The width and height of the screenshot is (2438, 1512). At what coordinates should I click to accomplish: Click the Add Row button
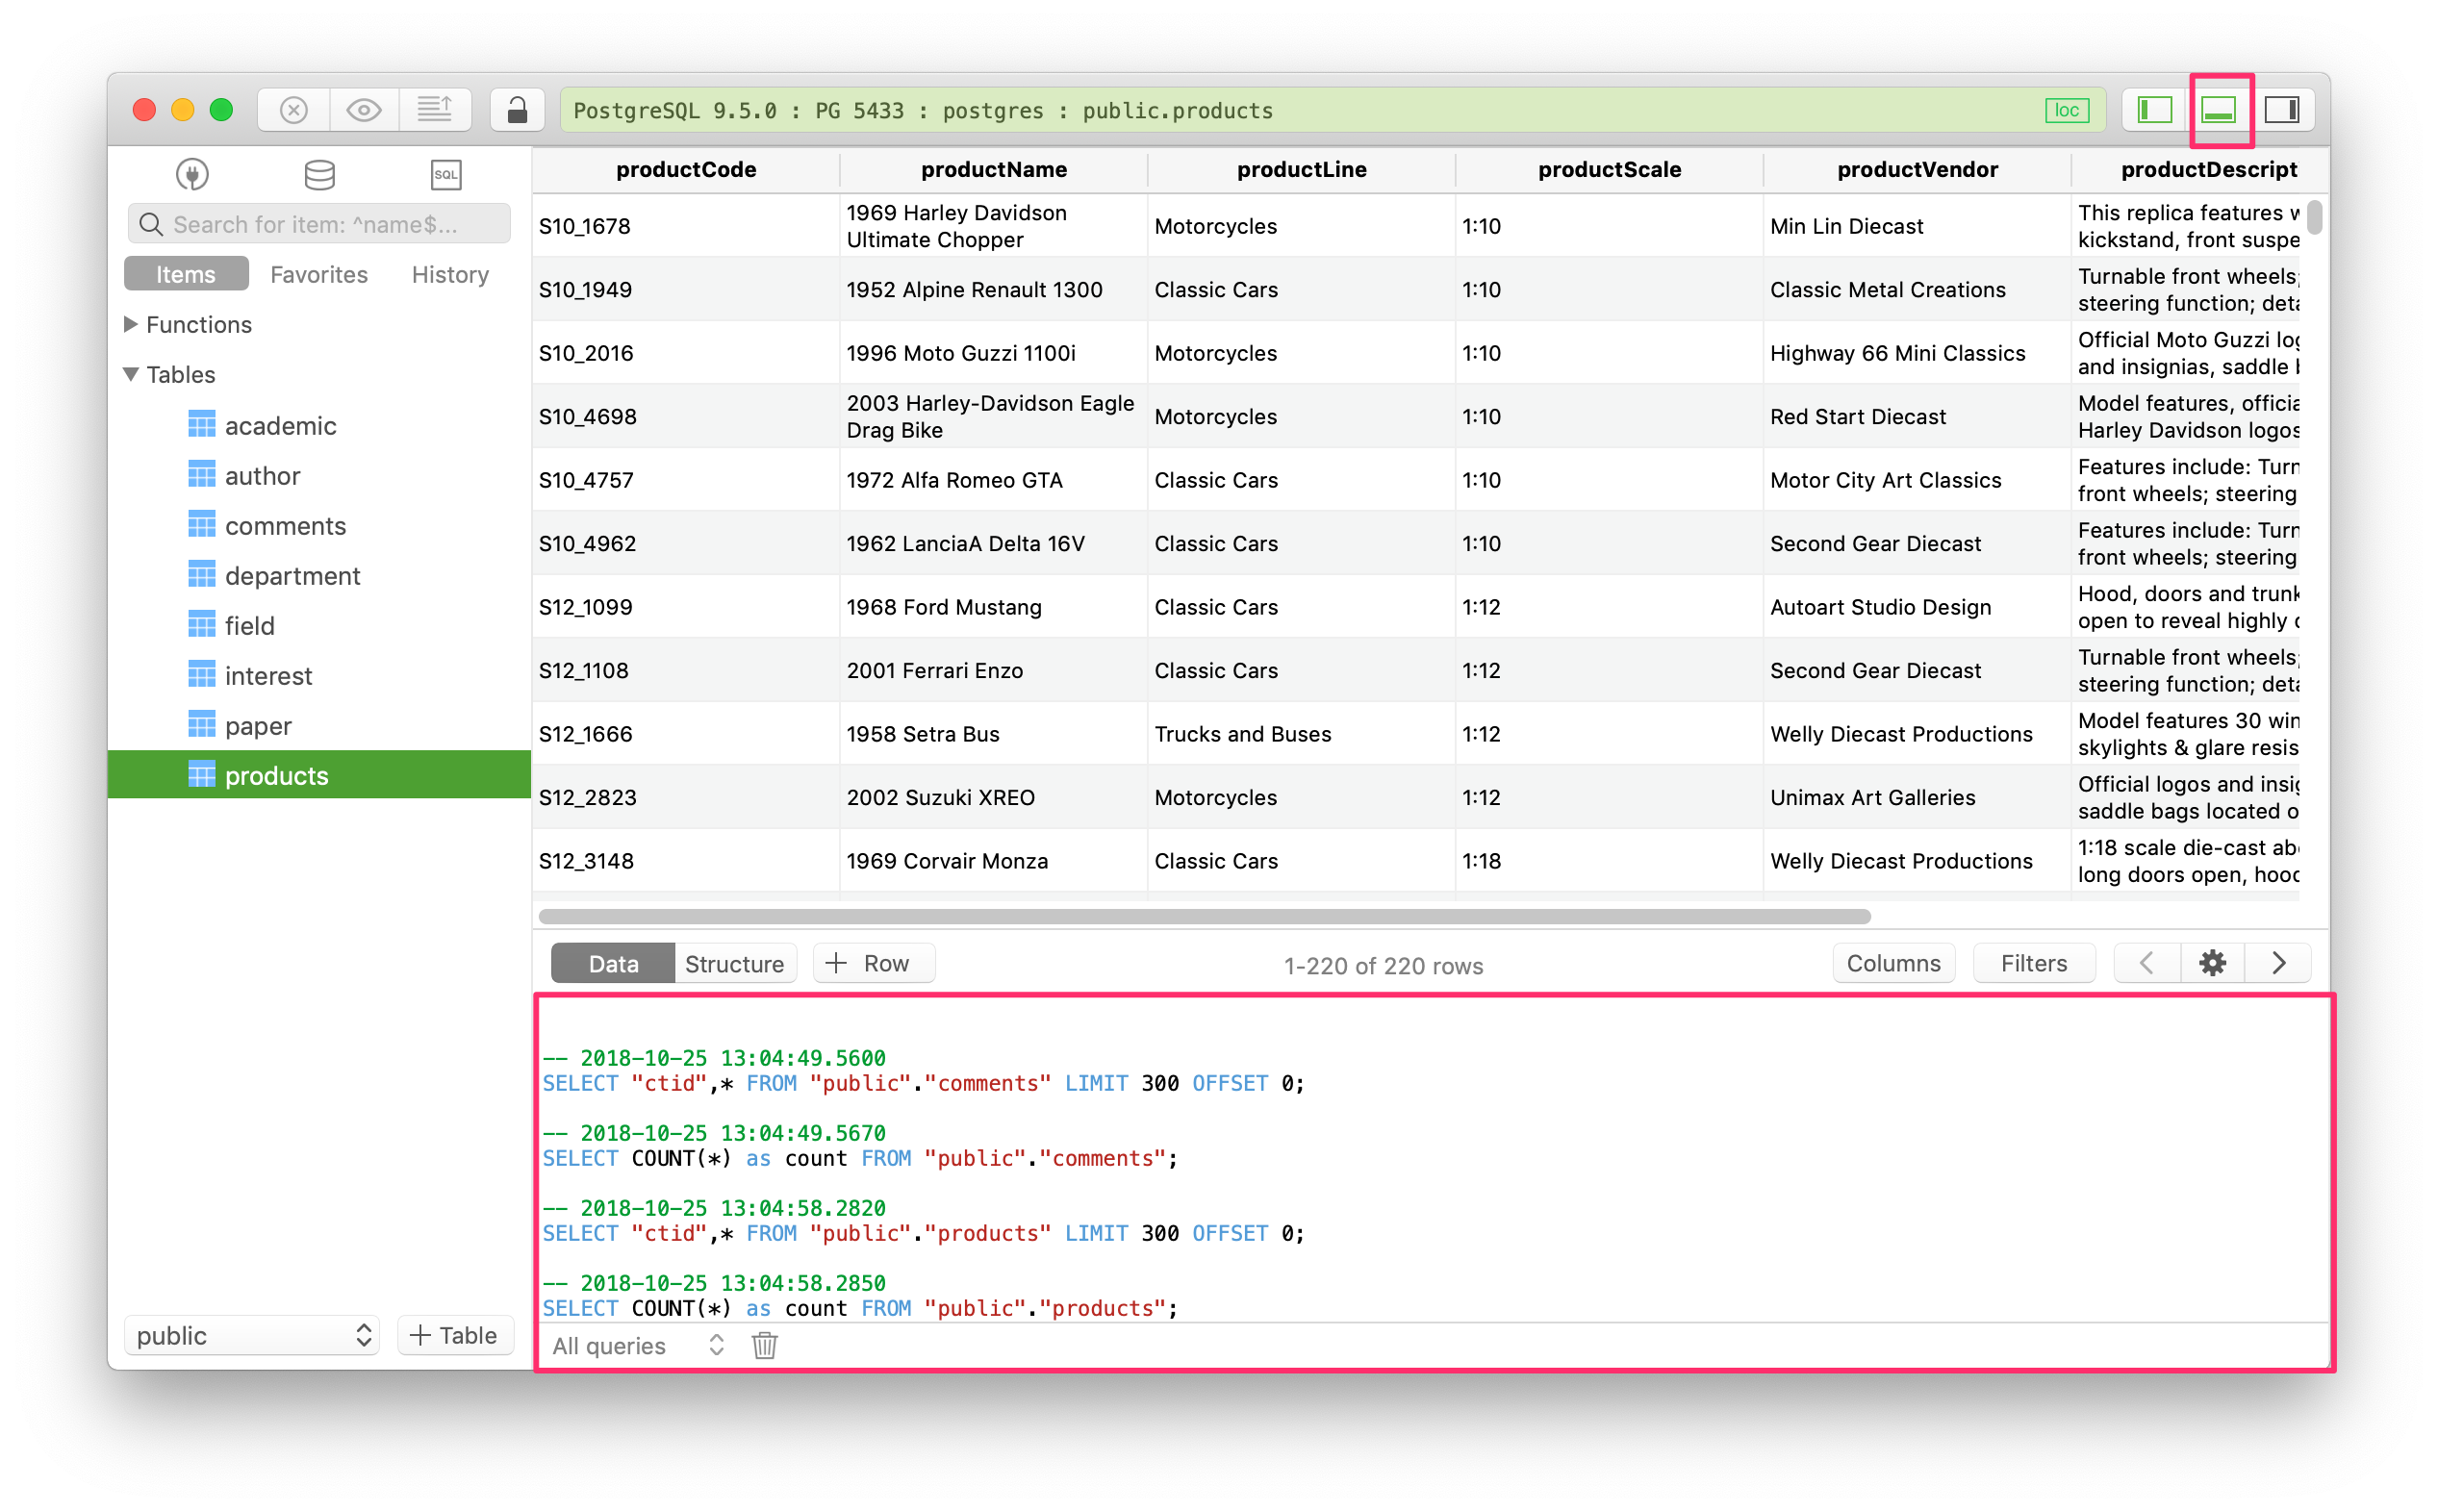[870, 964]
